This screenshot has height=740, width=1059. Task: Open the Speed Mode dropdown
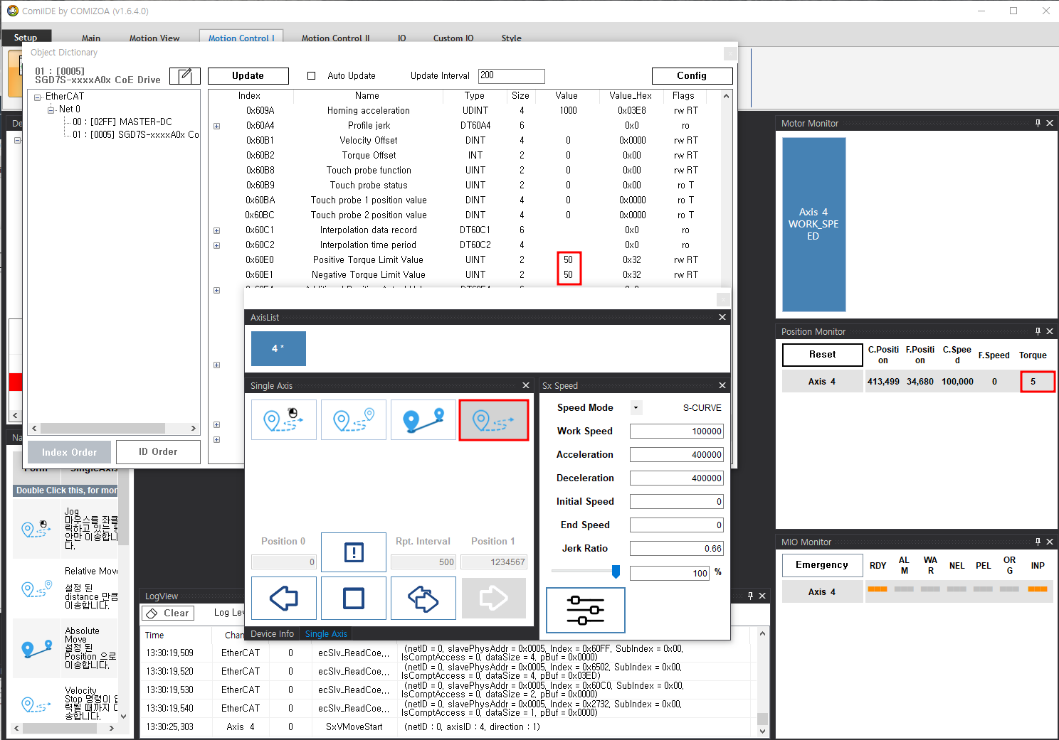click(636, 408)
